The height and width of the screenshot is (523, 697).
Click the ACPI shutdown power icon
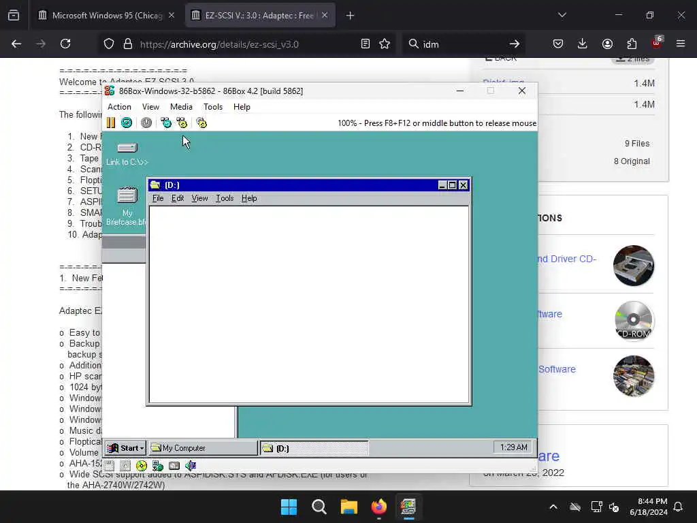tap(146, 123)
